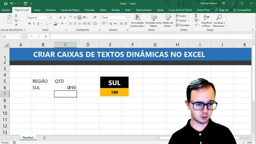The width and height of the screenshot is (256, 144).
Task: Toggle bottom vertical alignment
Action: (x=80, y=17)
